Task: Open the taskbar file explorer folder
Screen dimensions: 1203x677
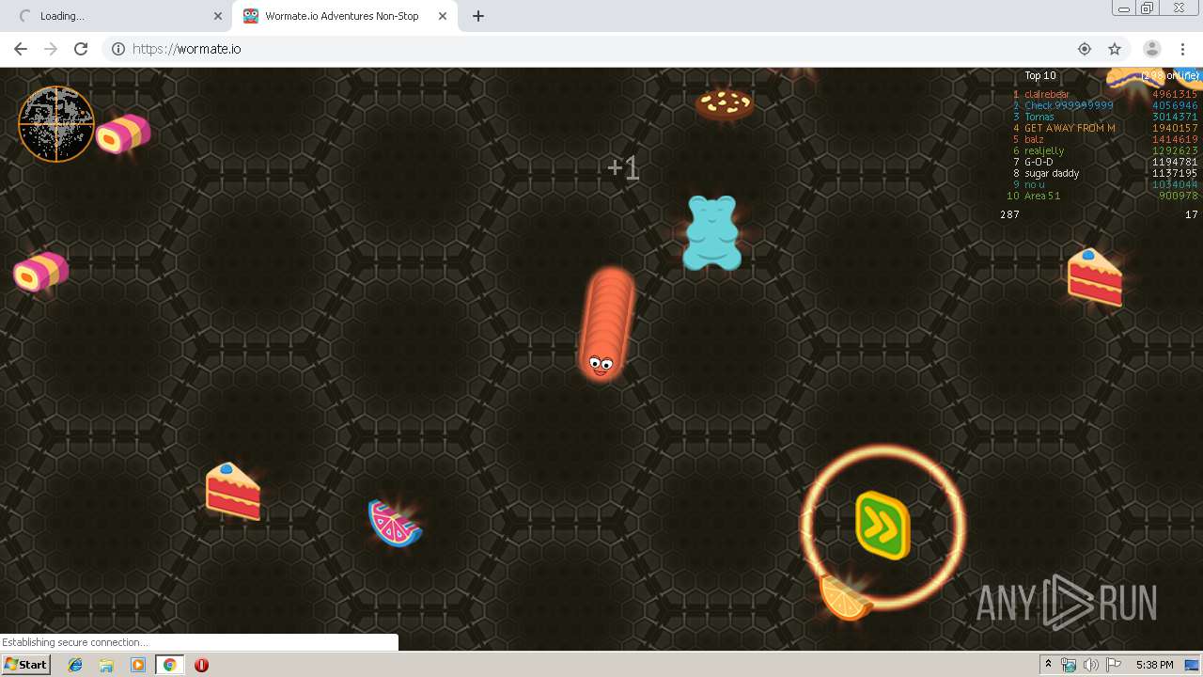Action: [x=106, y=665]
